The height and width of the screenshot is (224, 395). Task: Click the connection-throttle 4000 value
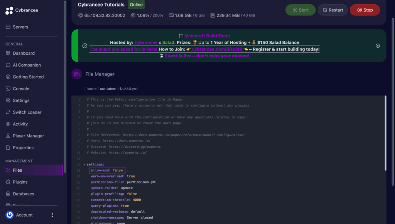coord(137,200)
